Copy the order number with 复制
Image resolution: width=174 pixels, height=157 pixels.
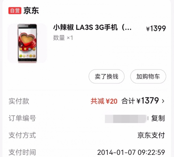[x=158, y=118]
